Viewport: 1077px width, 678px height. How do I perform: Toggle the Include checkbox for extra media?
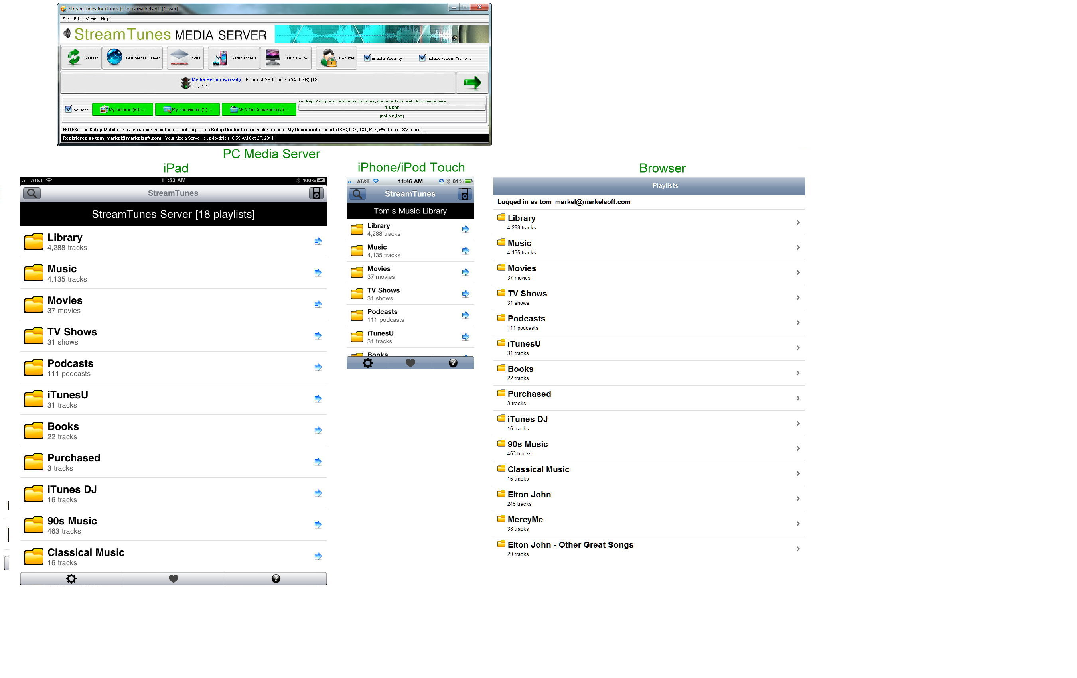click(x=69, y=109)
